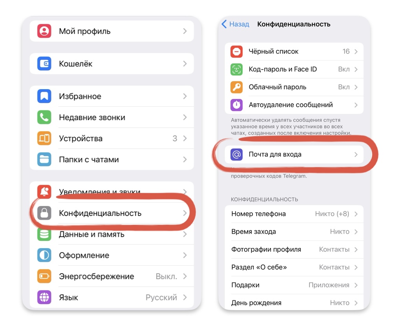The width and height of the screenshot is (393, 327).
Task: Tap the Оформление appearance icon
Action: click(x=44, y=255)
